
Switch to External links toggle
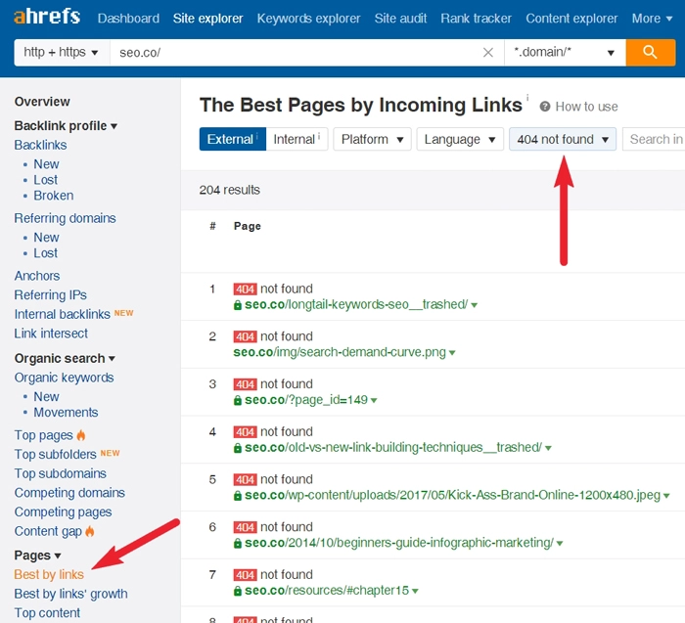click(230, 139)
